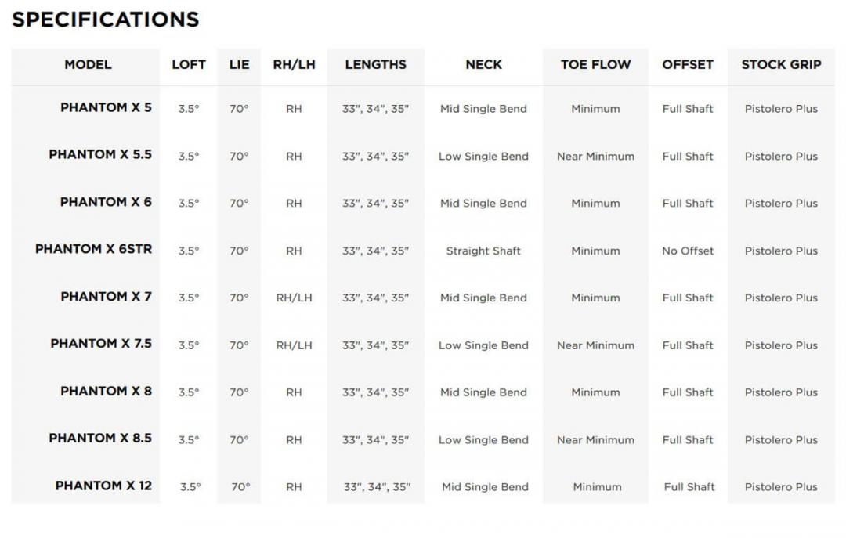Click the SPECIFICATIONS heading

(106, 20)
